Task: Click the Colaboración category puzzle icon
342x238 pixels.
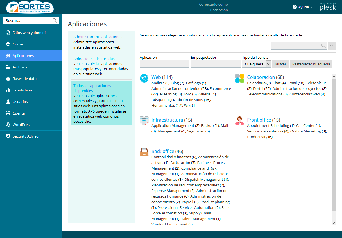Action: coord(240,78)
